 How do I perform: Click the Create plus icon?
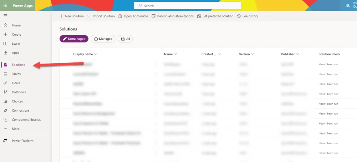pyautogui.click(x=6, y=35)
